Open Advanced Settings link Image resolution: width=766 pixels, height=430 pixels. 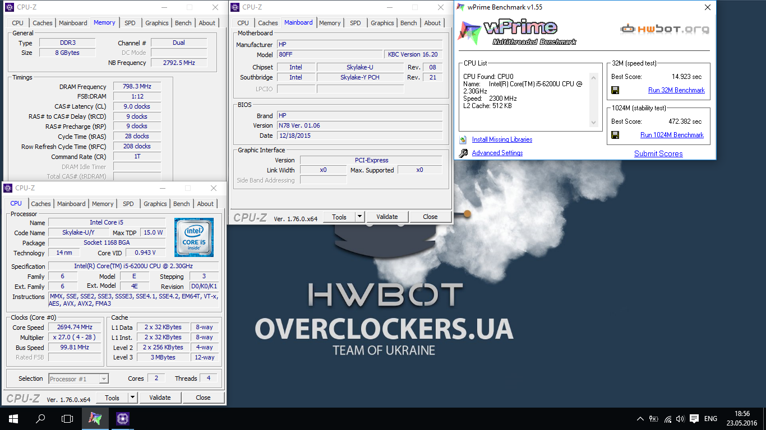coord(497,153)
